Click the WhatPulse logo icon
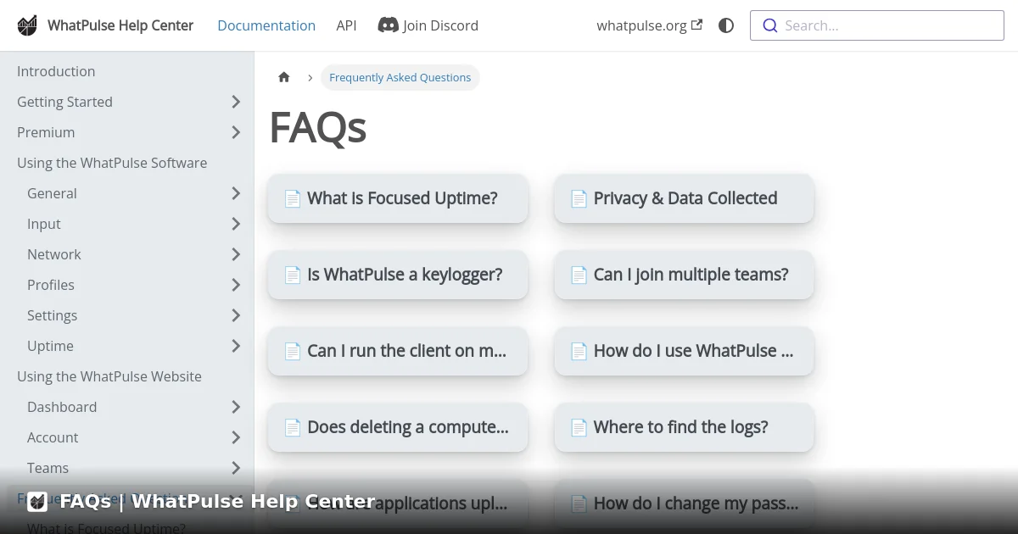 point(28,25)
